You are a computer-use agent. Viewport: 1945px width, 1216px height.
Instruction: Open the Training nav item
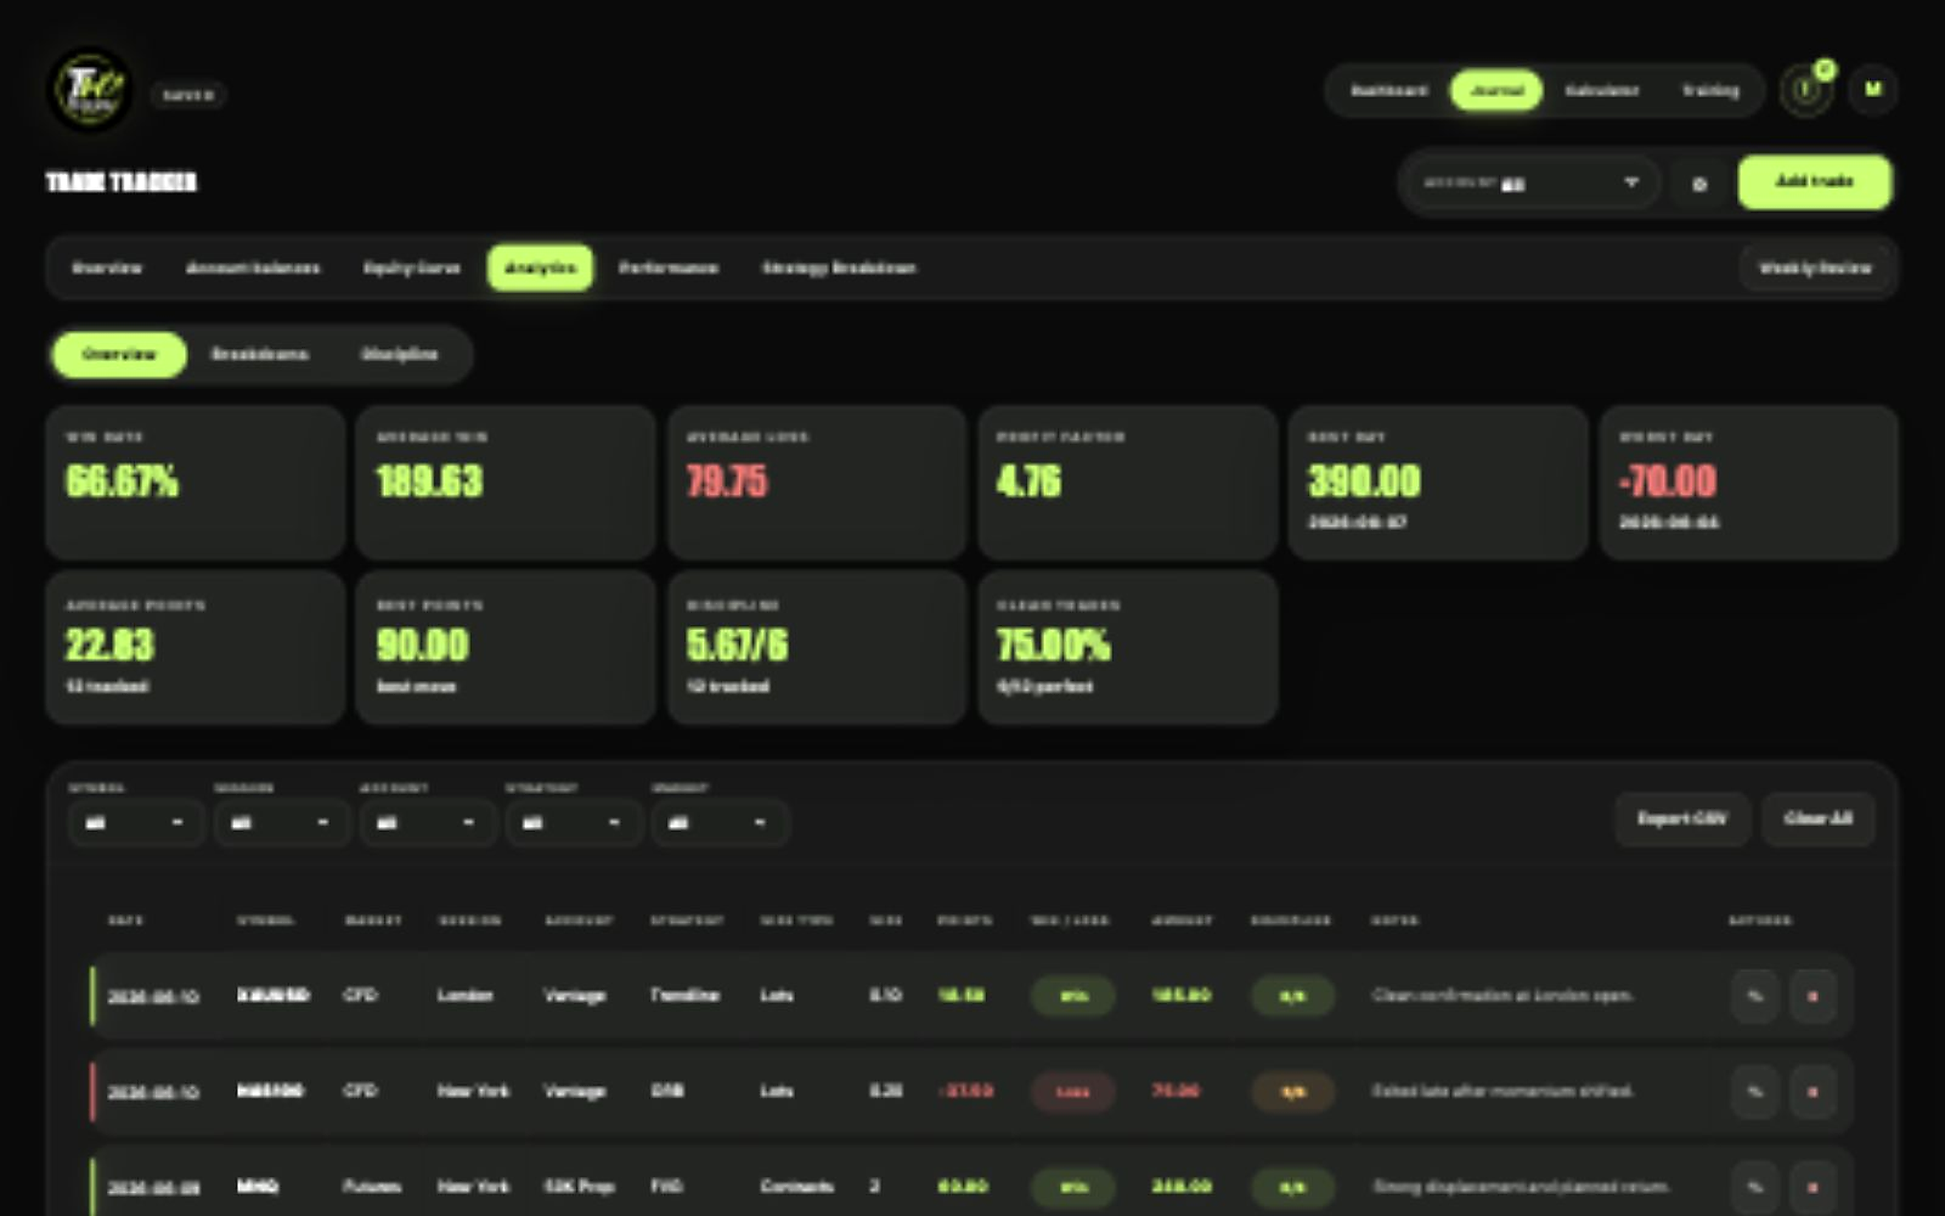[x=1710, y=90]
